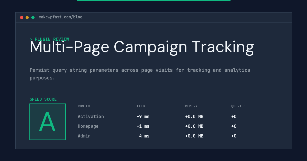The width and height of the screenshot is (307, 161).
Task: Click the A grade score badge
Action: [48, 122]
